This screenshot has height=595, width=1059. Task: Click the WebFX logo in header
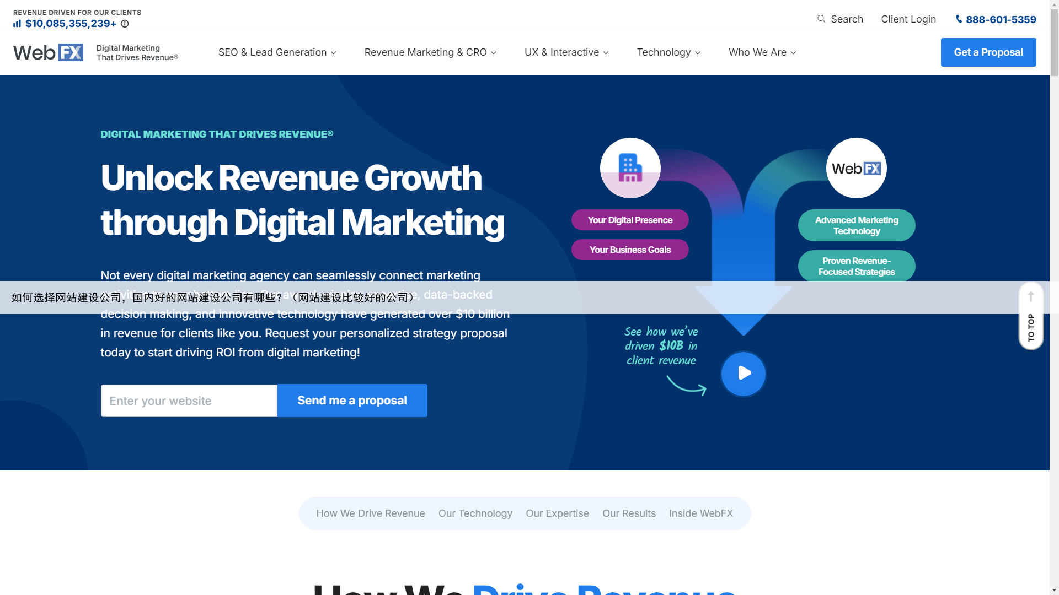click(49, 52)
